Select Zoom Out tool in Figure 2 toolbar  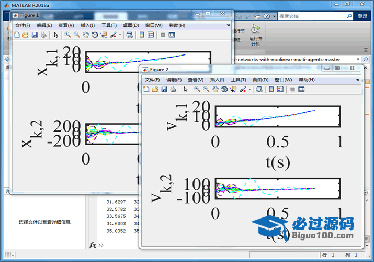tap(206, 89)
